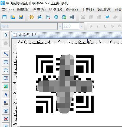Open the 绘图(D) menu
Viewport: 122px width, 127px height.
pos(55,9)
